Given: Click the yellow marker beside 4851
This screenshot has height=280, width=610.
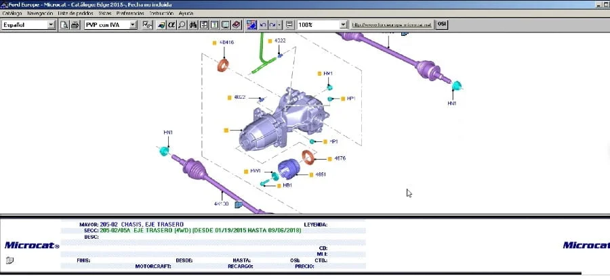Looking at the screenshot, I should [x=311, y=174].
